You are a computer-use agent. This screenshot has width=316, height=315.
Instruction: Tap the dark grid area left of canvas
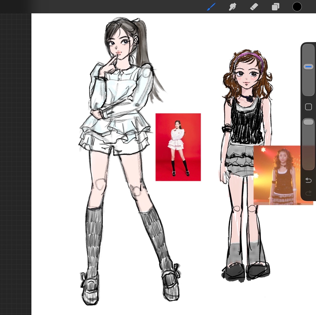[15, 158]
